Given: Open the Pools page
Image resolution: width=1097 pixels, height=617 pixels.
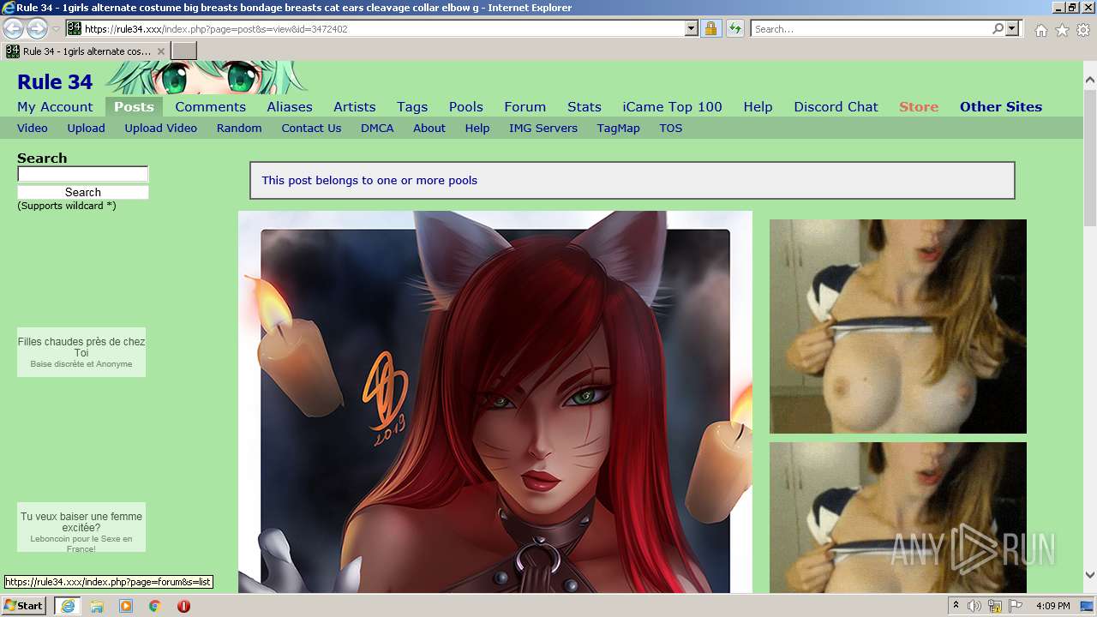Looking at the screenshot, I should point(466,106).
